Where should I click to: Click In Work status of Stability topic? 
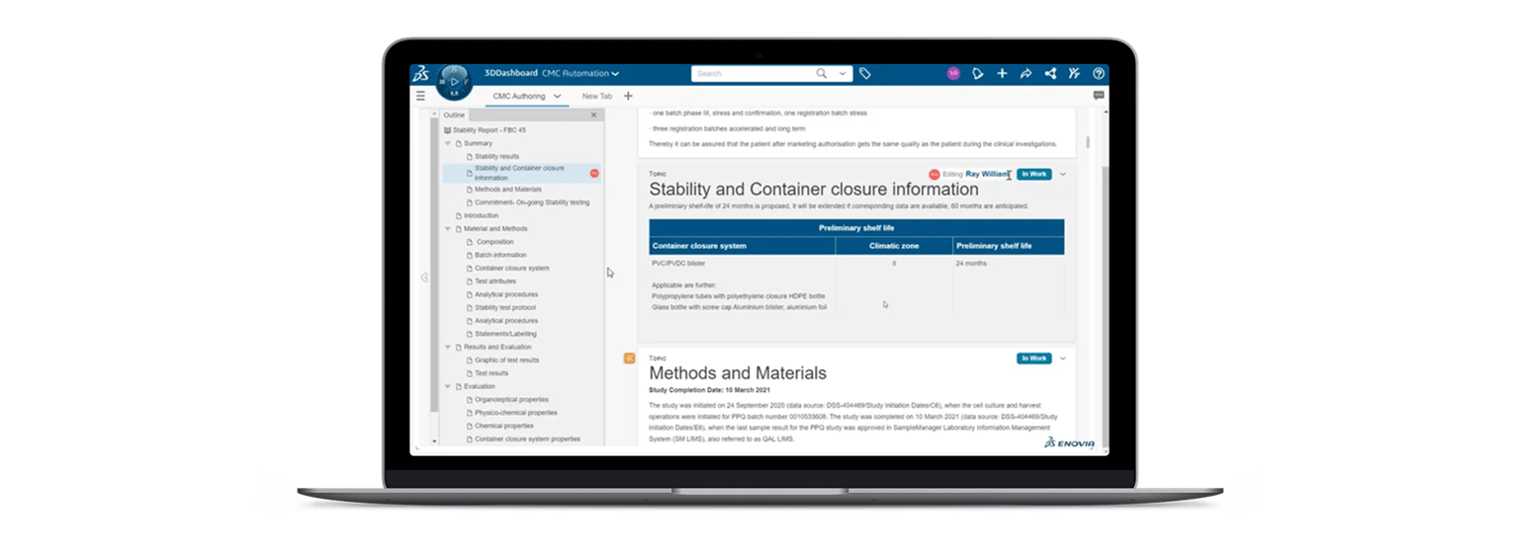[1033, 174]
